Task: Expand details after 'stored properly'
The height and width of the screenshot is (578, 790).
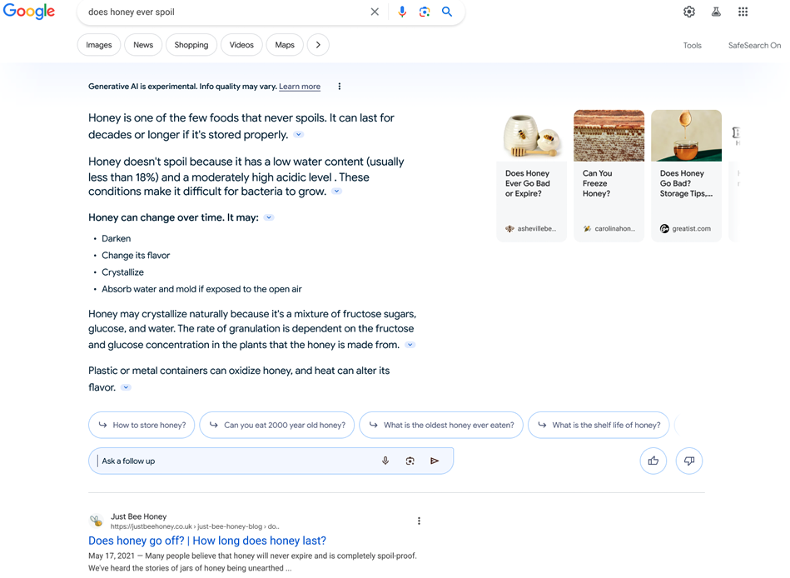Action: coord(298,134)
